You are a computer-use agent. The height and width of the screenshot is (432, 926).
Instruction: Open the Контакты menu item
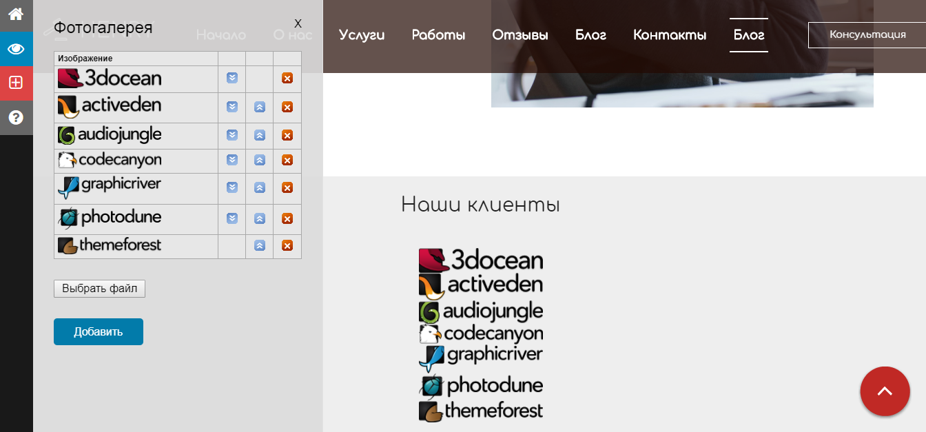click(x=670, y=35)
